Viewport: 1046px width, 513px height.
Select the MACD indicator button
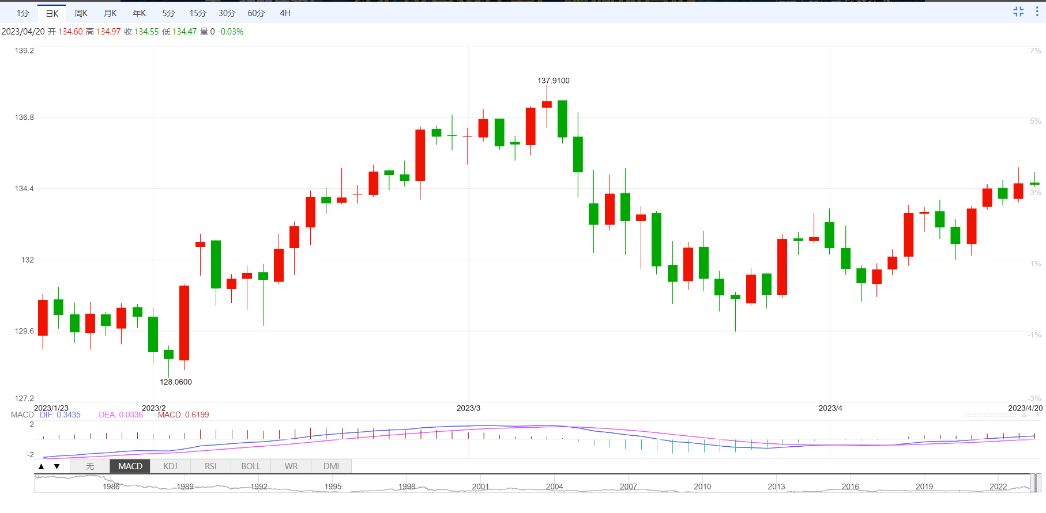(130, 466)
